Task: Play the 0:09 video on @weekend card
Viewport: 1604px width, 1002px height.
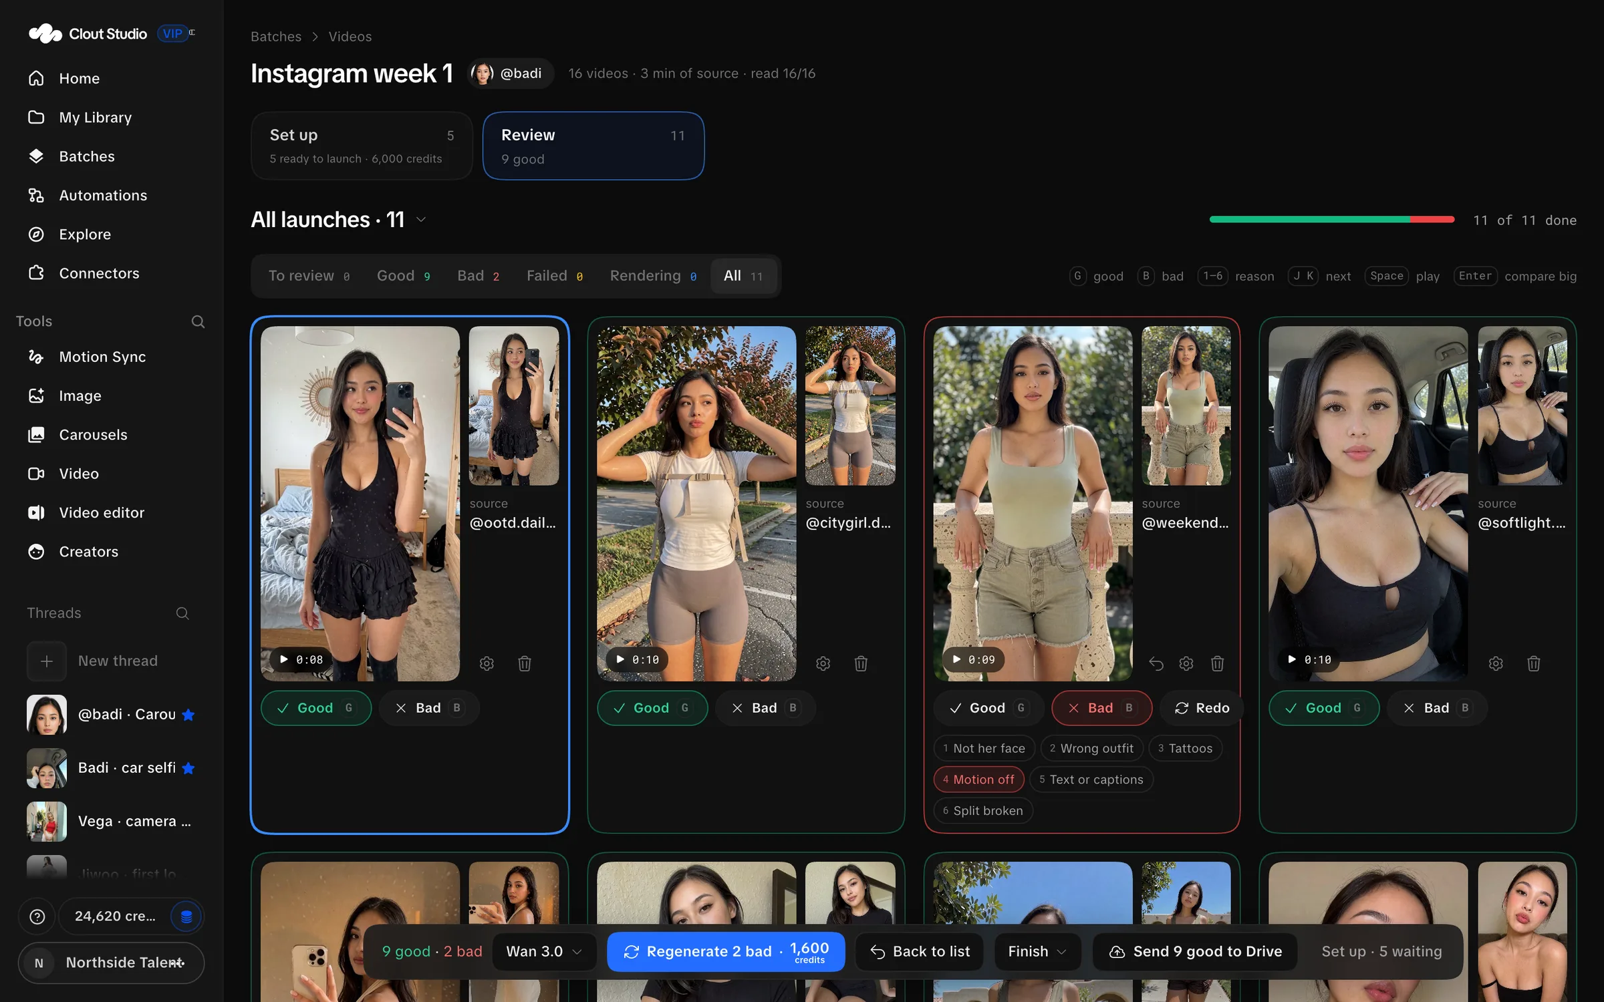Action: (x=974, y=659)
